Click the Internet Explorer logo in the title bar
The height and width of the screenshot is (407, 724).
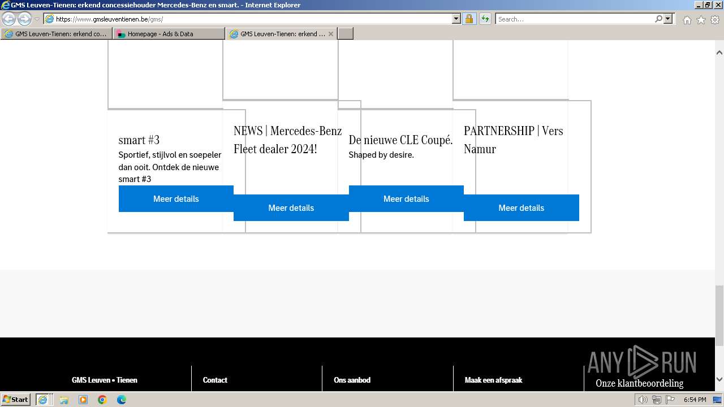(6, 5)
